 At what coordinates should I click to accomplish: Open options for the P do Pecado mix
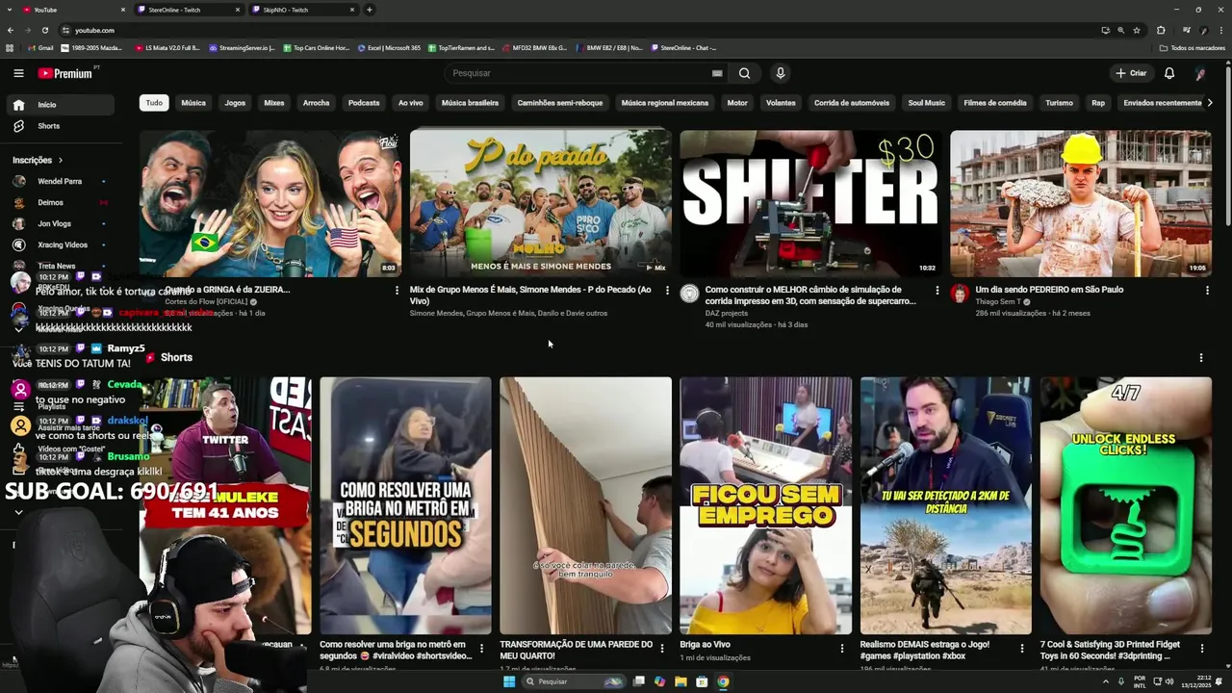pyautogui.click(x=667, y=290)
